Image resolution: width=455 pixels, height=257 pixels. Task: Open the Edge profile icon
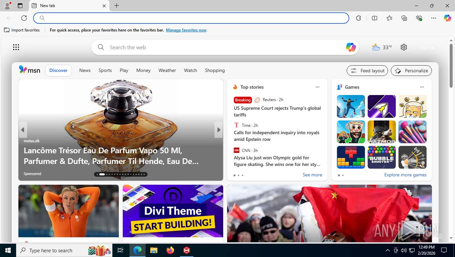click(x=7, y=6)
